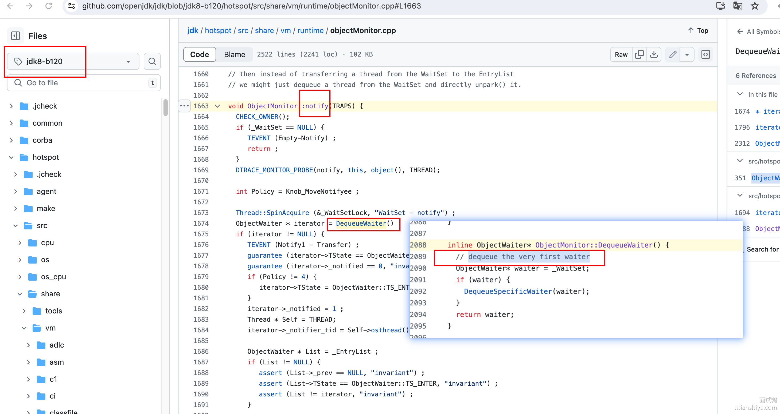Open jdk8-b120 tag dropdown

tap(73, 61)
